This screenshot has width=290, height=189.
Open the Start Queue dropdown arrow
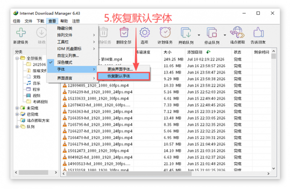pos(199,35)
